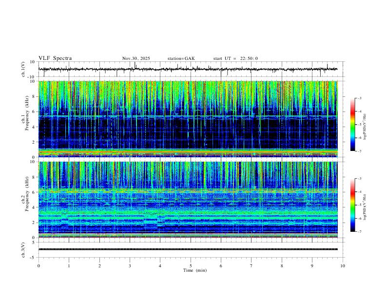Click the "-3" tick on ch.1 colorbar
Image resolution: width=386 pixels, height=298 pixels.
coord(360,98)
